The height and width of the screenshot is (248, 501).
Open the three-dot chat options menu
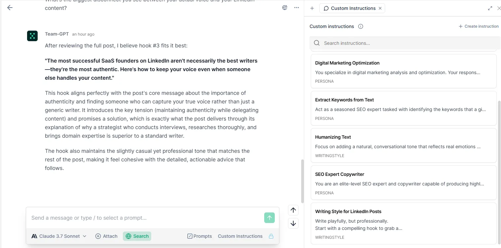(297, 8)
